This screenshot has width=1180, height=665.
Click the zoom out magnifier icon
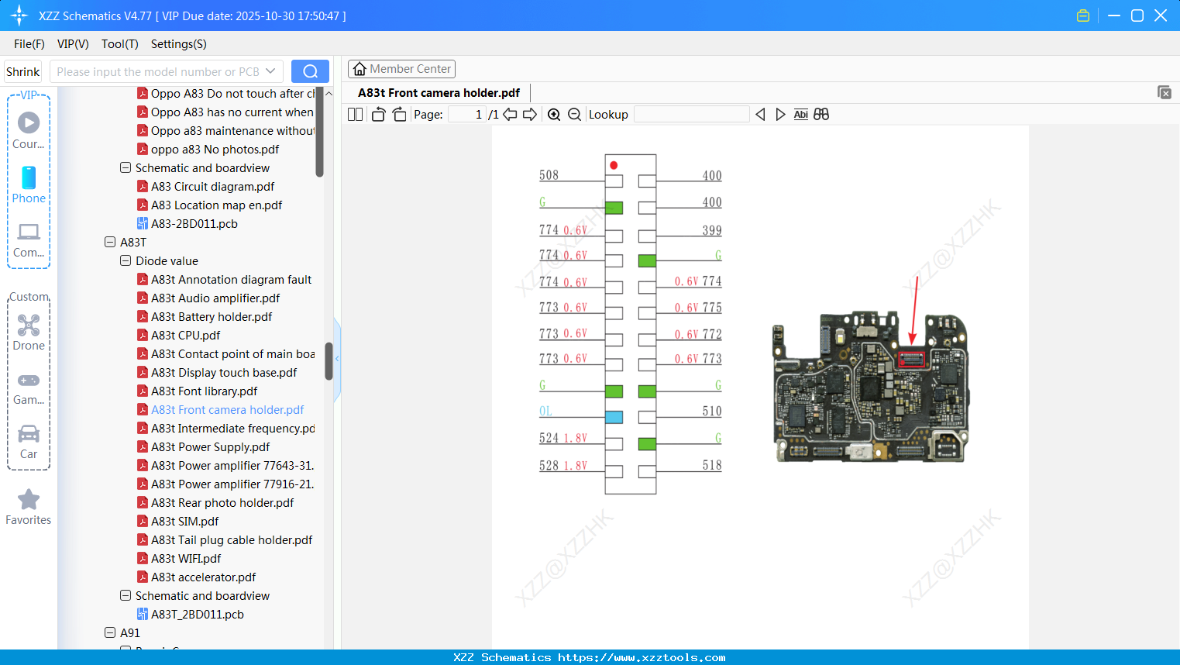(574, 115)
